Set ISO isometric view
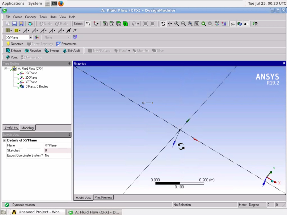The height and width of the screenshot is (215, 287). coord(217,24)
